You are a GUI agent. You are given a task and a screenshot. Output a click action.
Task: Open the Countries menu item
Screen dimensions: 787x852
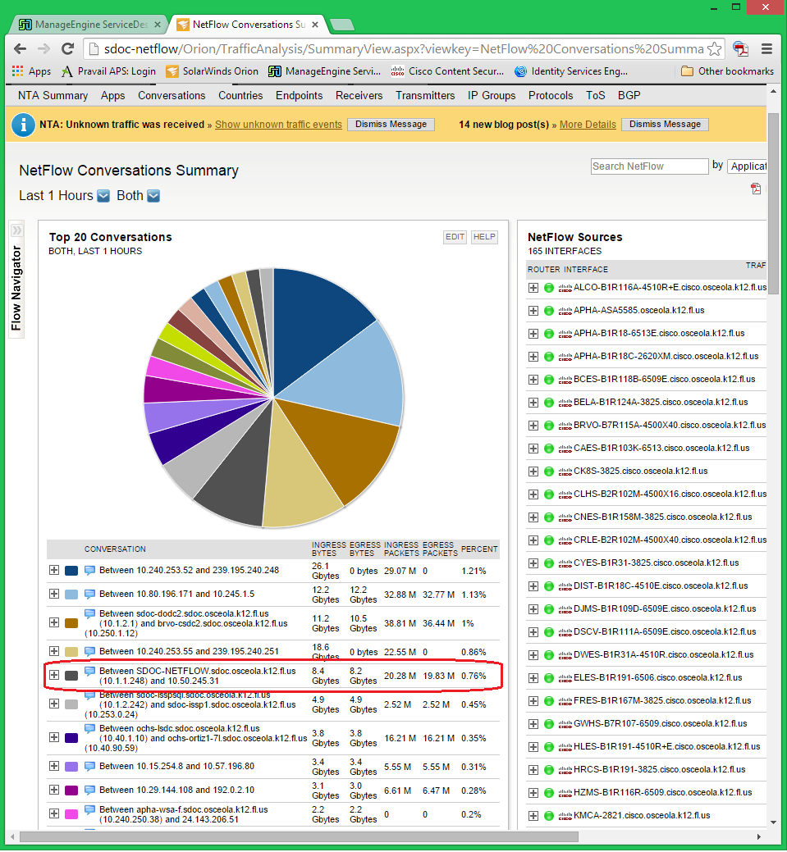240,96
